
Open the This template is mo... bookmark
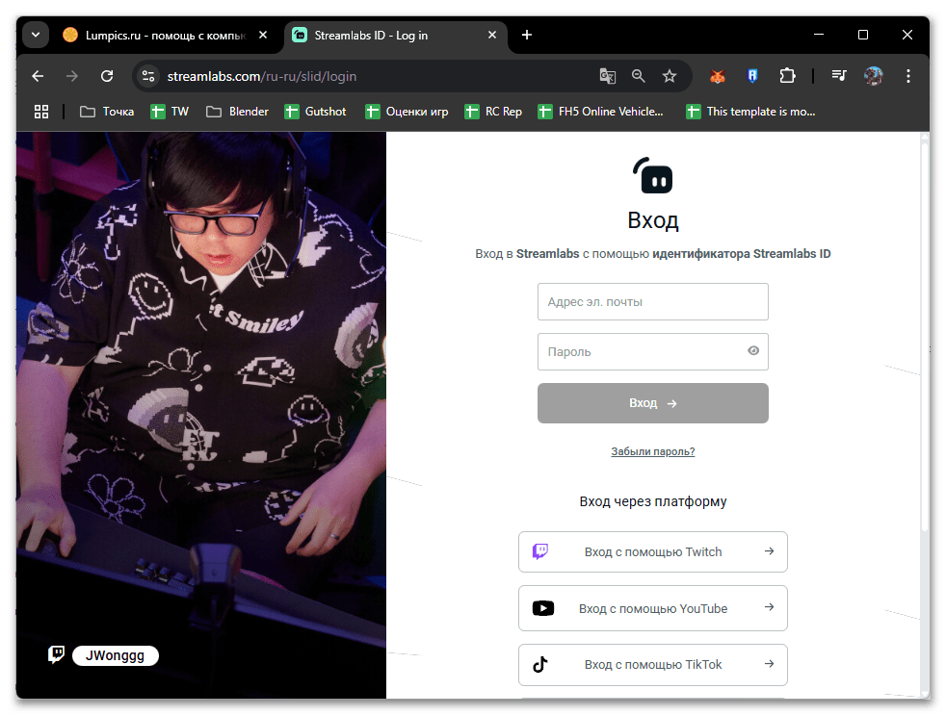[x=750, y=112]
